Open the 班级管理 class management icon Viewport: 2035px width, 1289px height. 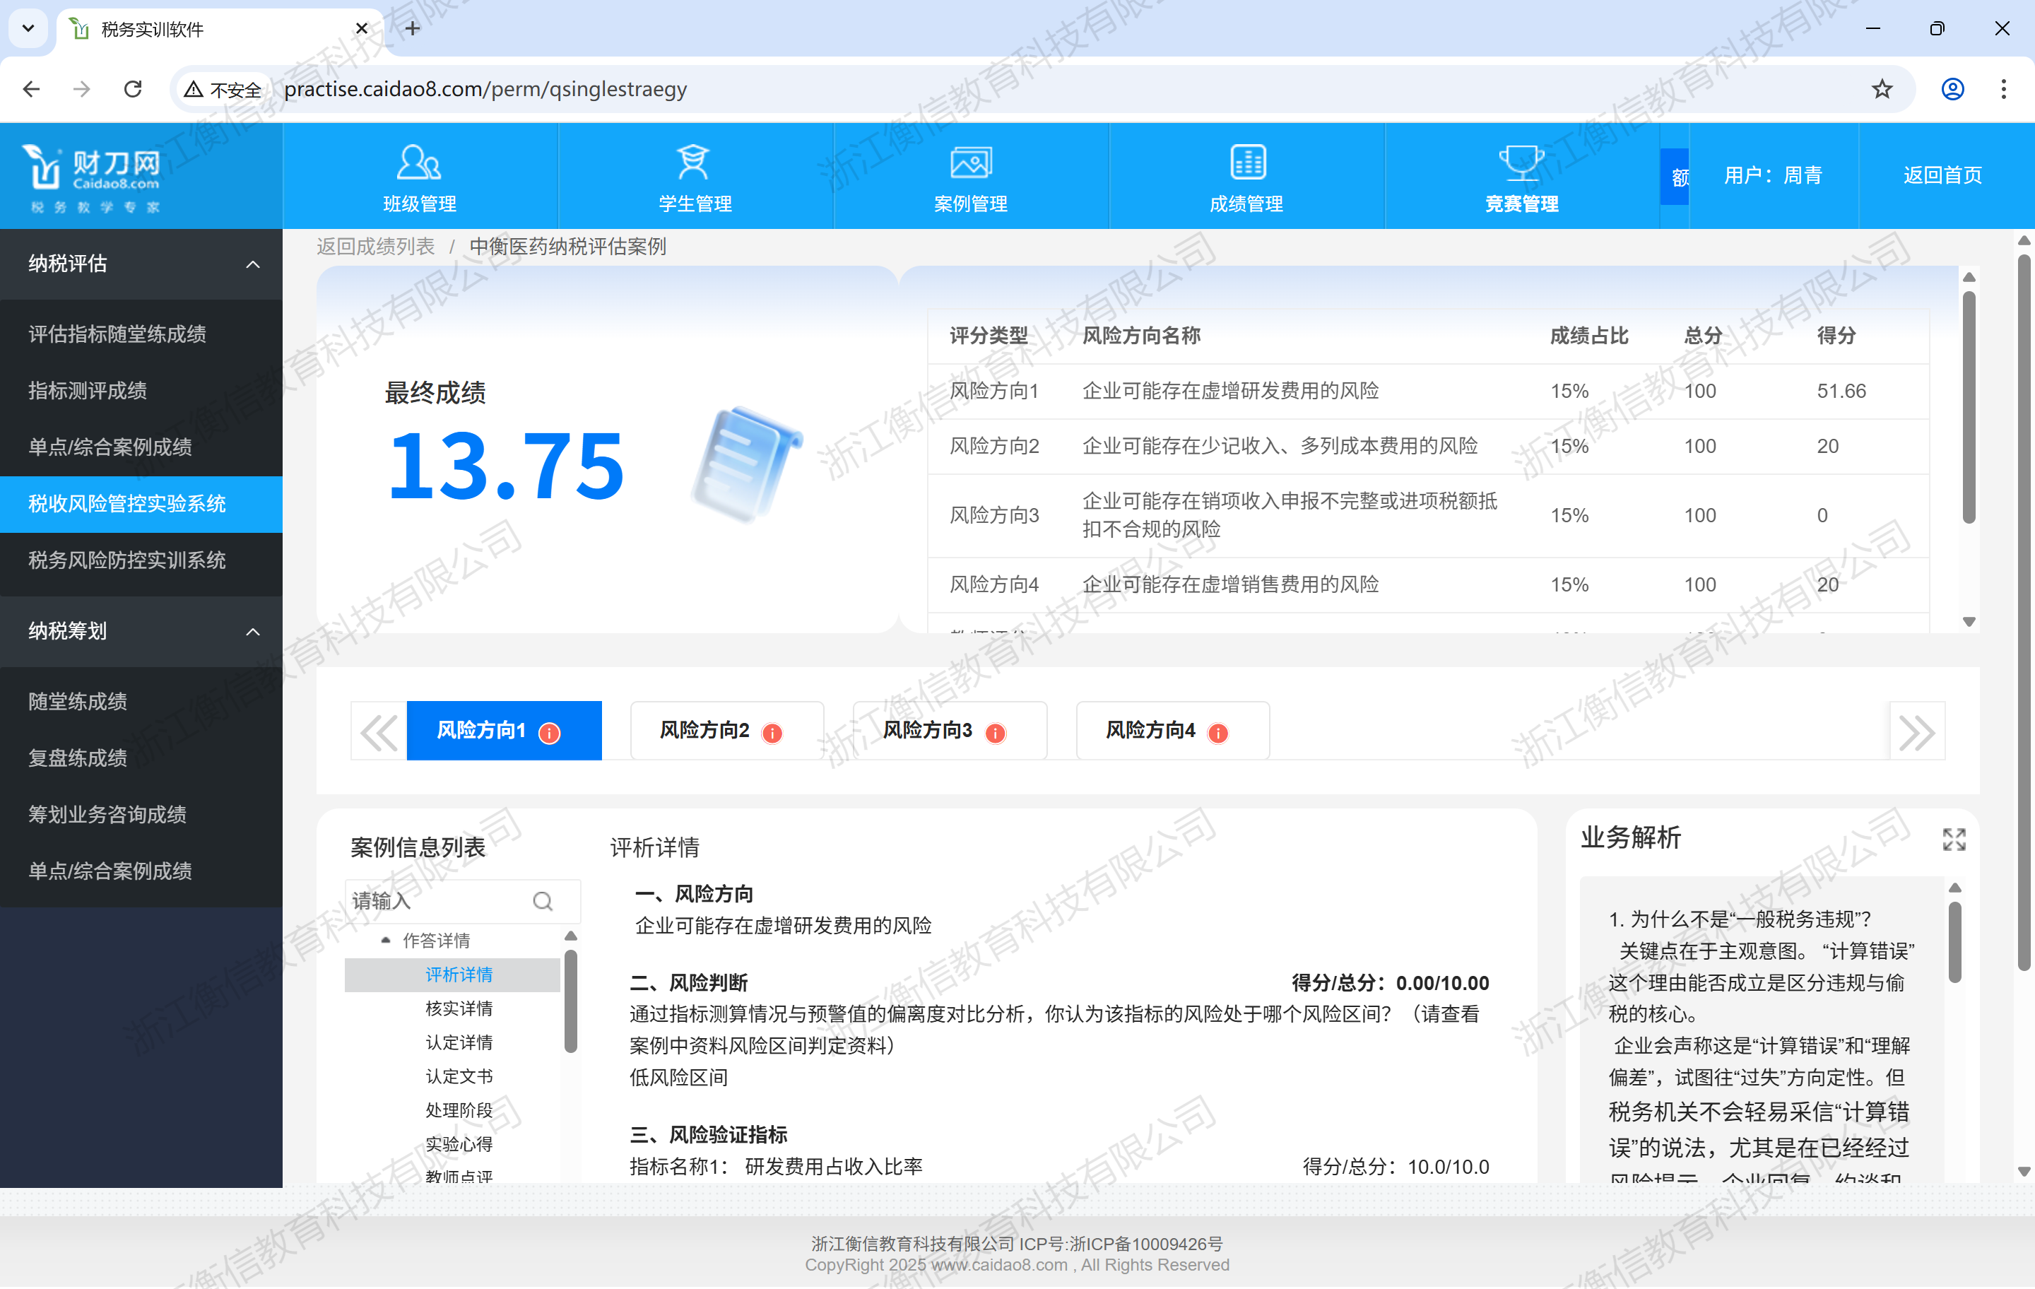[419, 161]
